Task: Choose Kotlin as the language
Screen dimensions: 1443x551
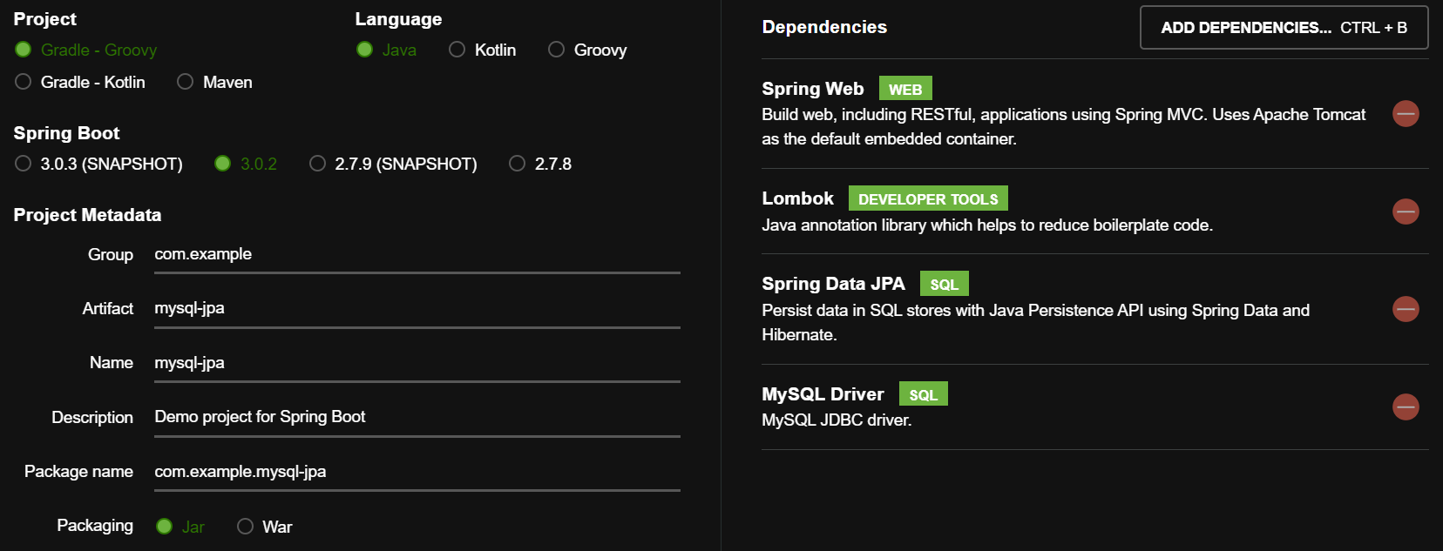Action: click(x=483, y=50)
